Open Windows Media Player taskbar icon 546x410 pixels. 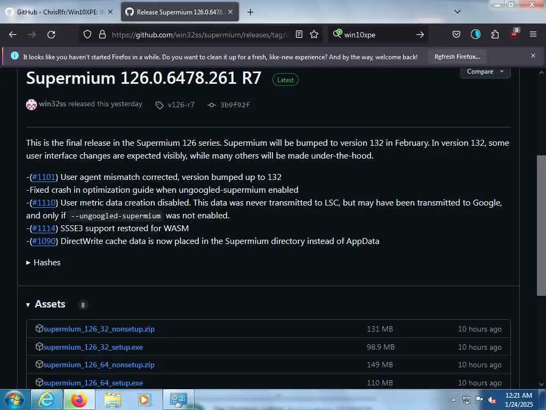[144, 400]
